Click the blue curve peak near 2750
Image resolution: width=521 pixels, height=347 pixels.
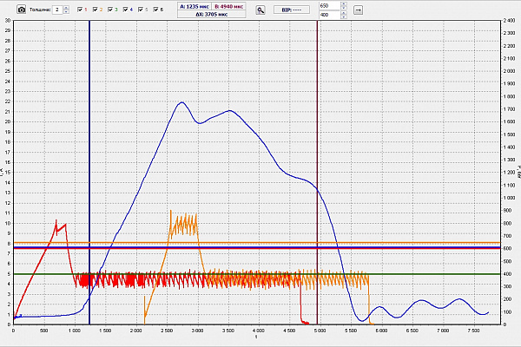point(181,102)
